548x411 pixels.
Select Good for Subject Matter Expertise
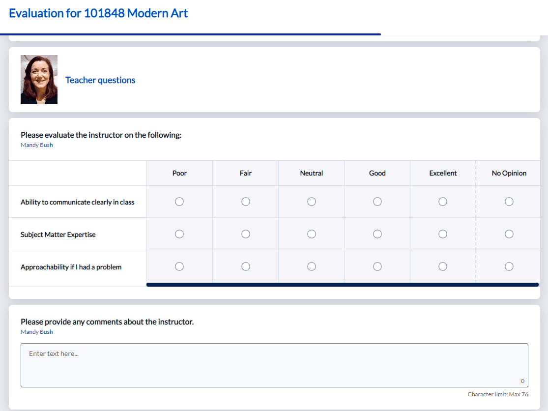point(377,234)
